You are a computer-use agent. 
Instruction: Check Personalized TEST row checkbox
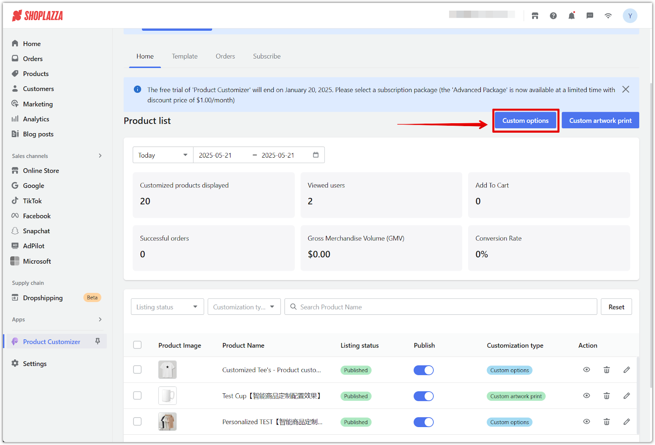click(x=138, y=421)
